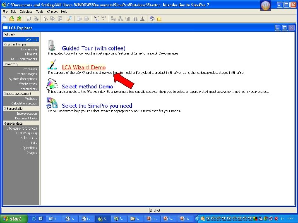Click the Paste clipboard icon
The height and width of the screenshot is (223, 298).
60,19
